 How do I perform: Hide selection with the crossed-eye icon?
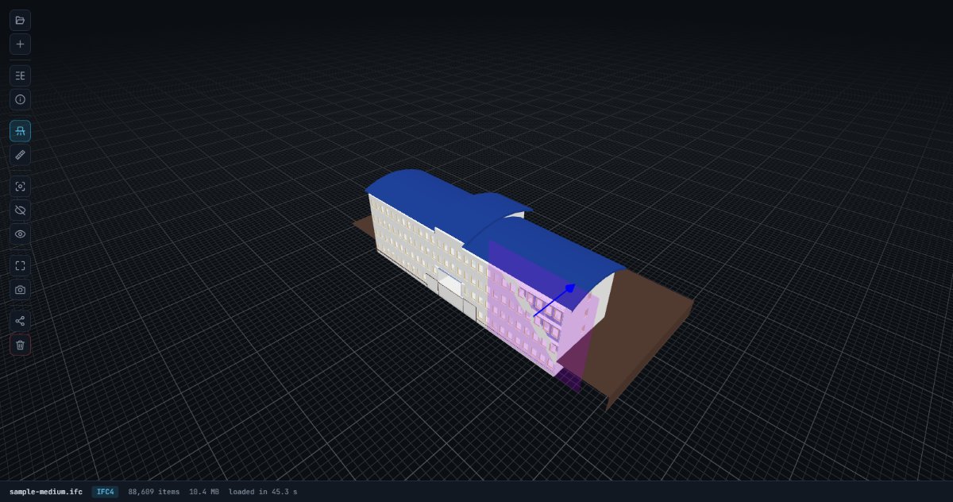[x=20, y=210]
